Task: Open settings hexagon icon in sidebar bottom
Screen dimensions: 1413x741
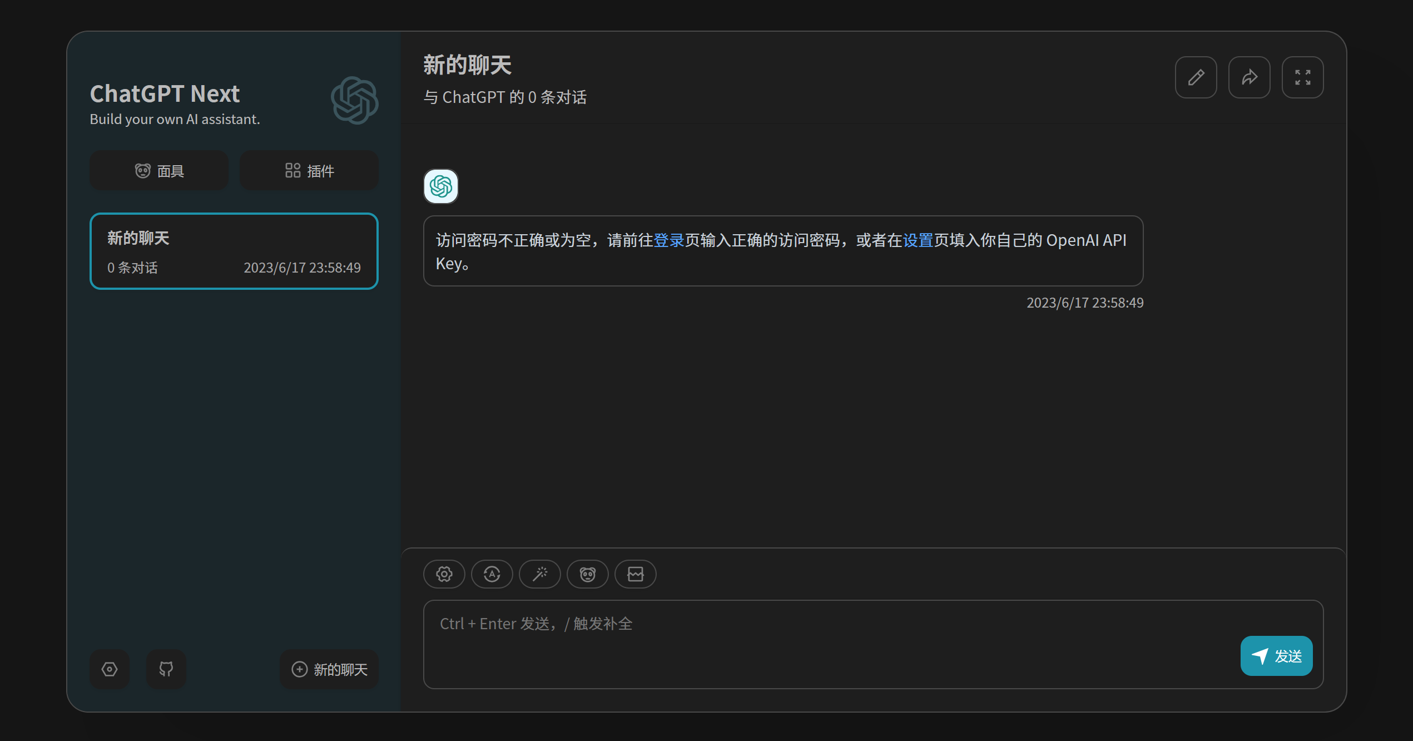Action: click(x=110, y=669)
